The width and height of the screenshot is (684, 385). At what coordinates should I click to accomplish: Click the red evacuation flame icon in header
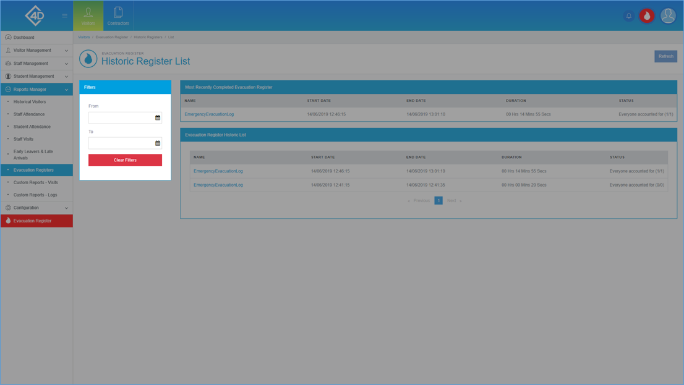click(x=647, y=15)
